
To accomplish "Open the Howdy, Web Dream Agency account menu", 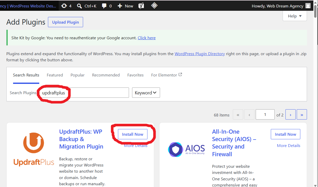I will pyautogui.click(x=281, y=6).
